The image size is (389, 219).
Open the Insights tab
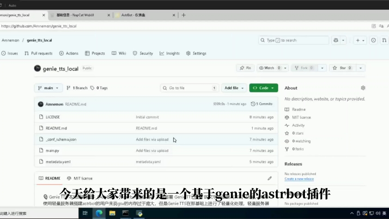(170, 53)
